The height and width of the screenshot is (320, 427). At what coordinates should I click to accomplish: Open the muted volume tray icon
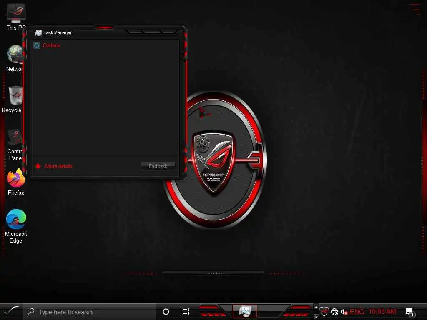click(x=344, y=312)
